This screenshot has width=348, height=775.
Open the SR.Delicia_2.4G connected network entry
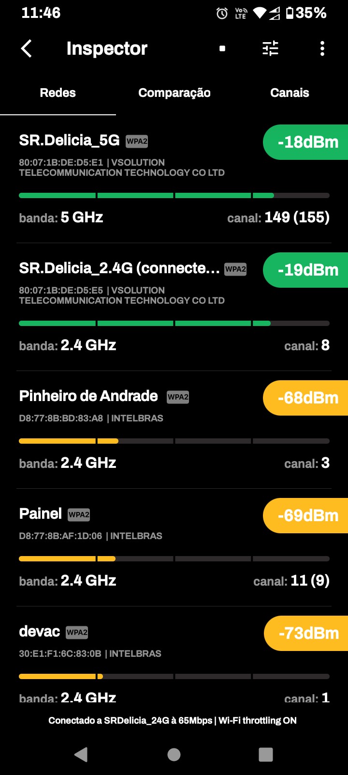119,269
